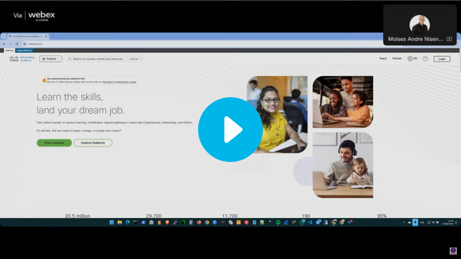Image resolution: width=461 pixels, height=259 pixels.
Task: Open the tab search dropdown arrow
Action: [x=3, y=36]
